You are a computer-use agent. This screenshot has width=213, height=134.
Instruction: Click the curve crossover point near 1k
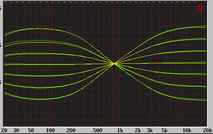click(115, 64)
